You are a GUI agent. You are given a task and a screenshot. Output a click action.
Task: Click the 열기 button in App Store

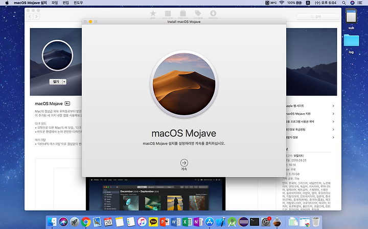tap(56, 82)
